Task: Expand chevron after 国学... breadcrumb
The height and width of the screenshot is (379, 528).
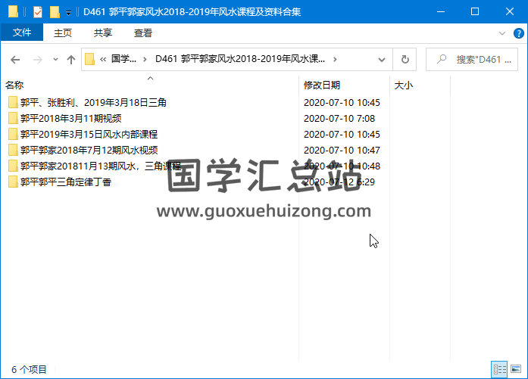Action: click(x=145, y=60)
